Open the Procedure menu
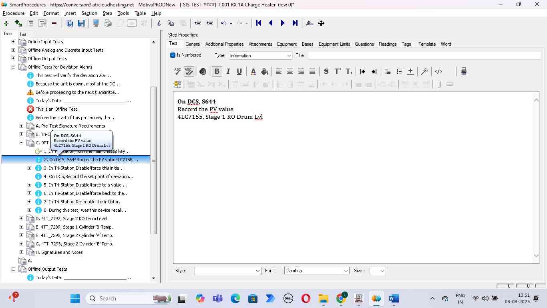The height and width of the screenshot is (308, 547). pyautogui.click(x=14, y=13)
